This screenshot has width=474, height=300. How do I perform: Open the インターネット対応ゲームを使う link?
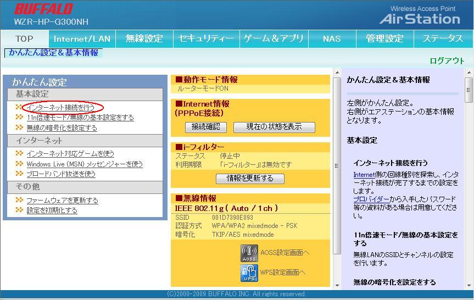point(70,154)
